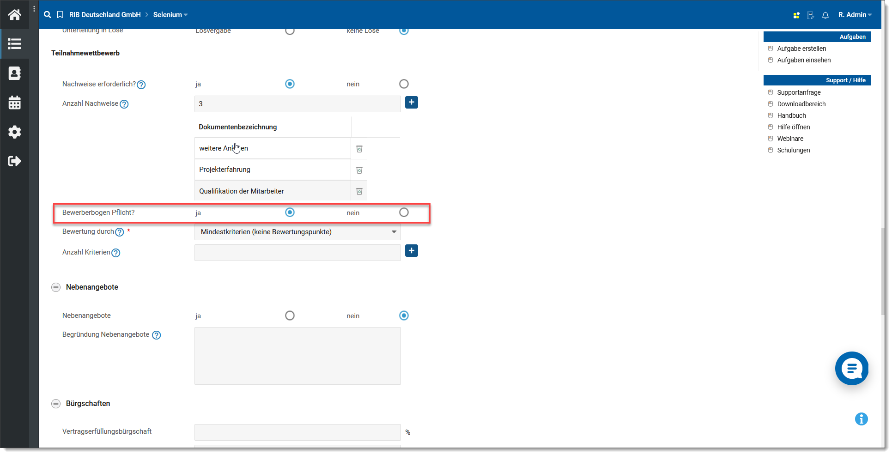Open the Downloadbereich link
The width and height of the screenshot is (892, 455).
[801, 104]
